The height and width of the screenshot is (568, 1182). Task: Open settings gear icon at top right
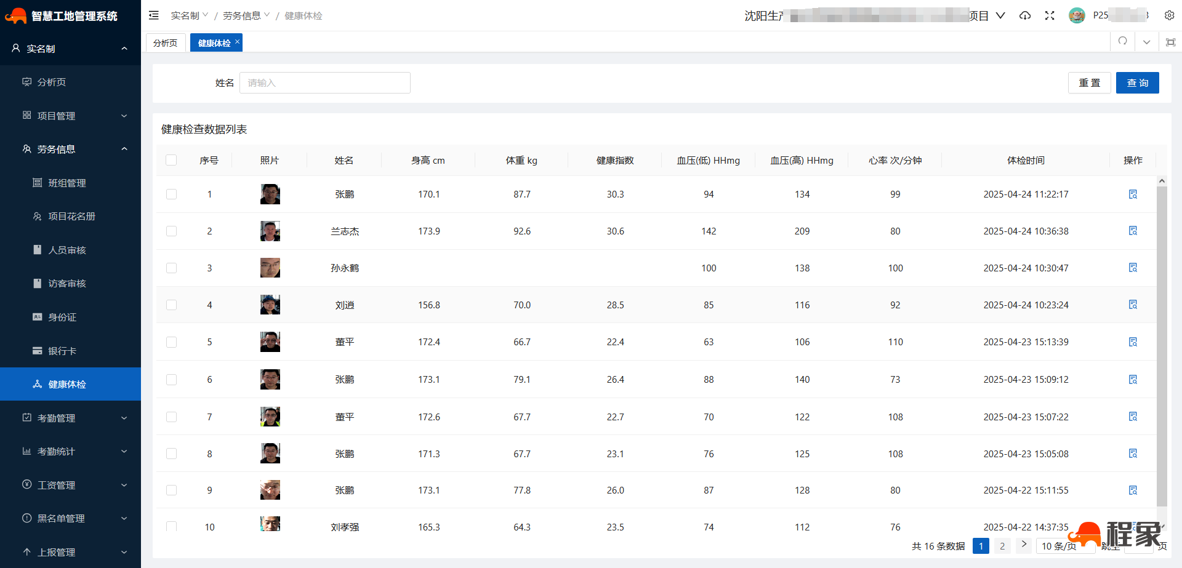click(x=1169, y=15)
